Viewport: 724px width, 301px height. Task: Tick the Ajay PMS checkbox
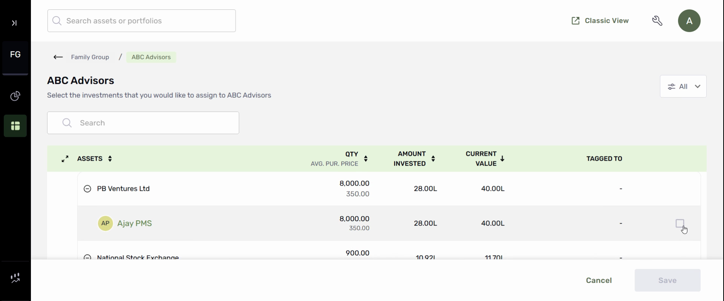coord(680,223)
